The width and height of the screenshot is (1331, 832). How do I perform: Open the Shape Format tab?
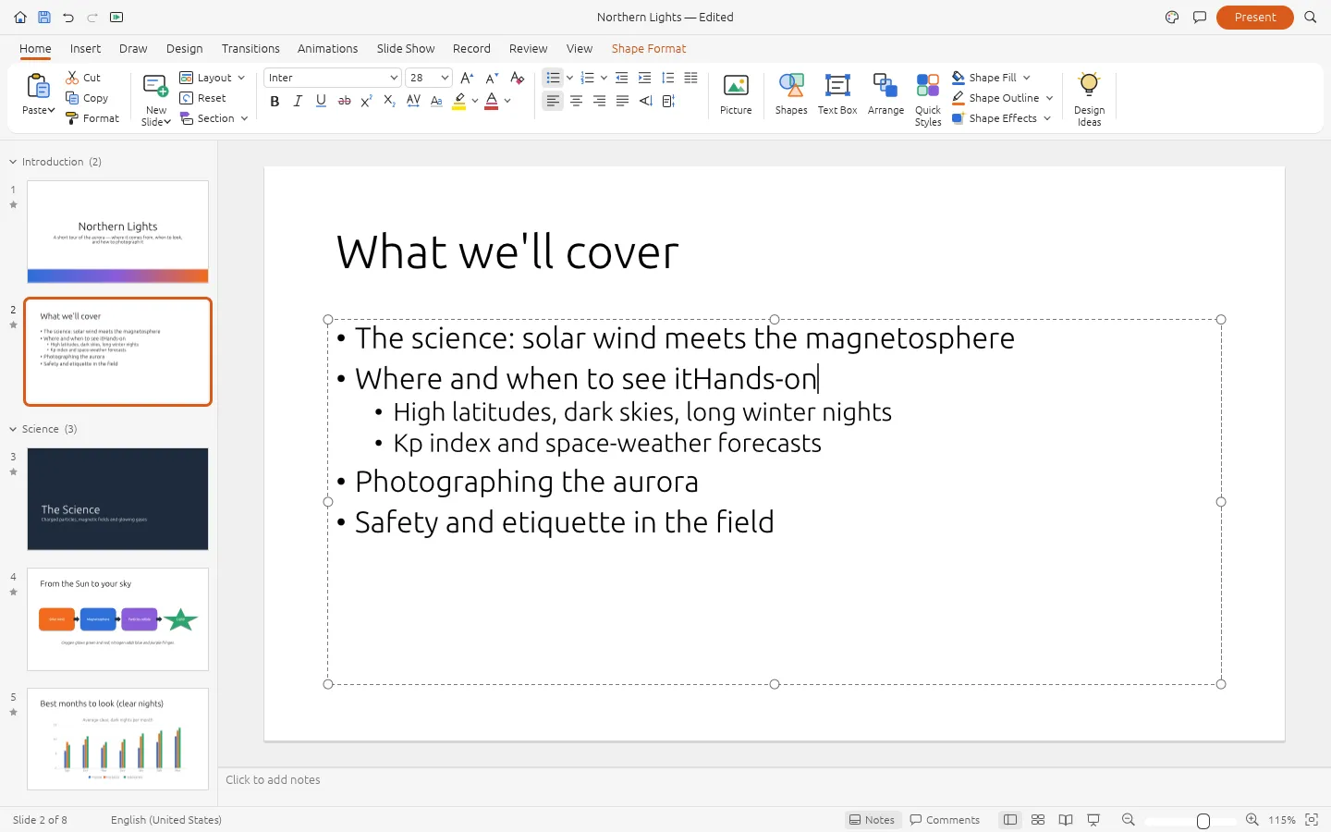tap(649, 49)
